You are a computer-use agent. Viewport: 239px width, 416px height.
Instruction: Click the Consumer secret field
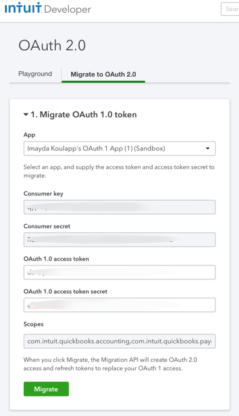tap(119, 239)
